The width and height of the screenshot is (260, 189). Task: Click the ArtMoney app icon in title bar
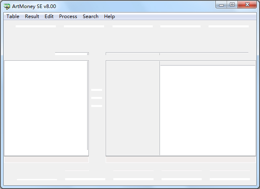7,6
